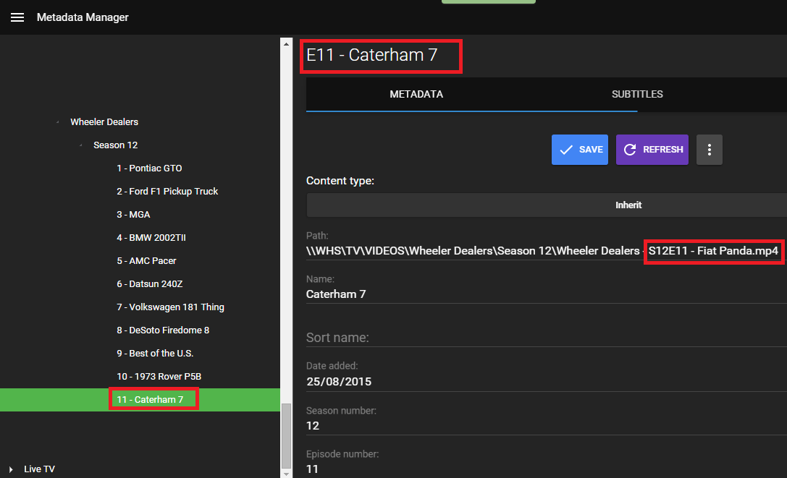Select episode 5 - AMC Pacer
Viewport: 787px width, 478px height.
[146, 260]
